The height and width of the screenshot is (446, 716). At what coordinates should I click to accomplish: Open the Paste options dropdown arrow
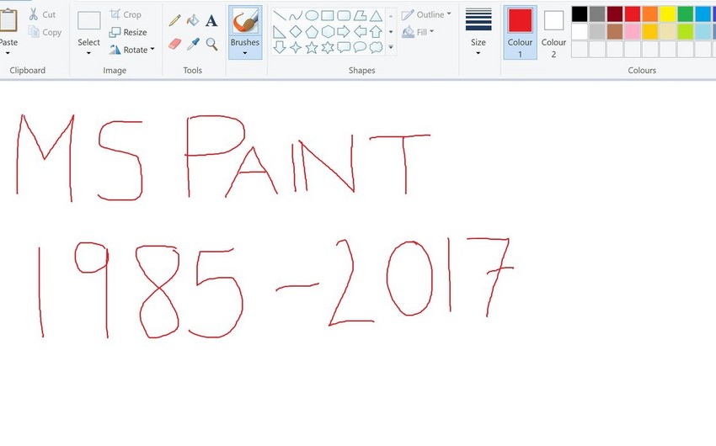[x=8, y=53]
